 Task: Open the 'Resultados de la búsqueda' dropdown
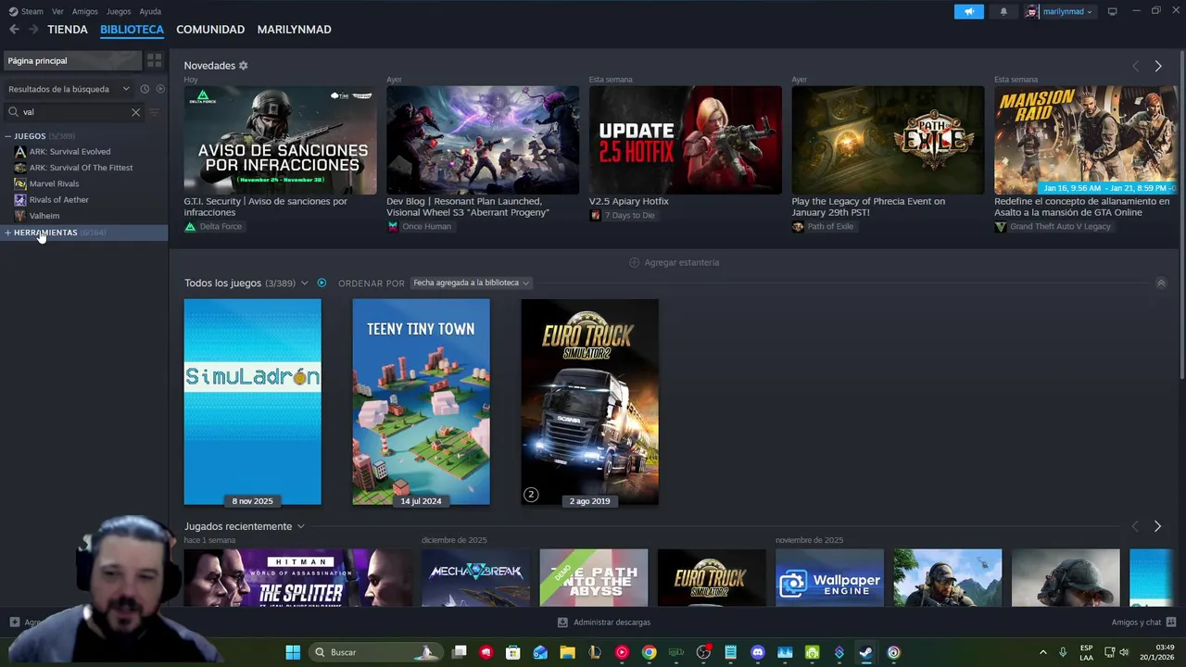(x=69, y=89)
